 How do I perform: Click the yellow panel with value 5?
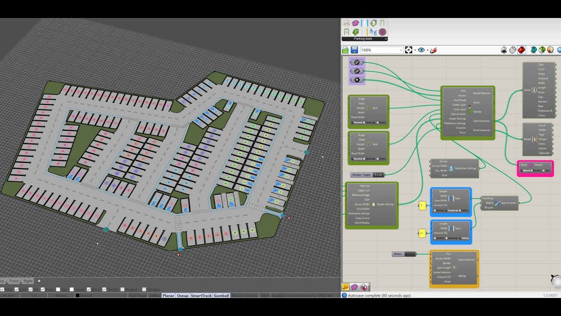423,205
